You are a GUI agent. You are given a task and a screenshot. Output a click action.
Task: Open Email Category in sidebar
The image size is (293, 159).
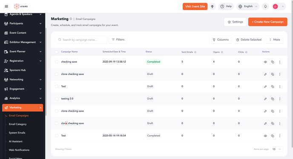click(18, 124)
